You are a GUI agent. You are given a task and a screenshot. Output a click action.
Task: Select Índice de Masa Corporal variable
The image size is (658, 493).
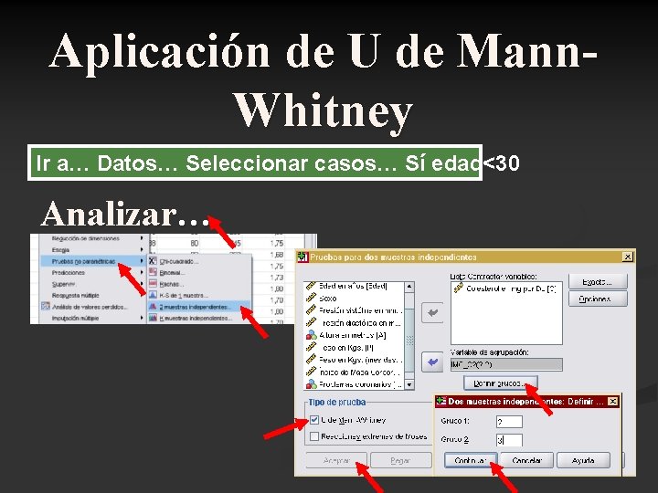(x=354, y=372)
